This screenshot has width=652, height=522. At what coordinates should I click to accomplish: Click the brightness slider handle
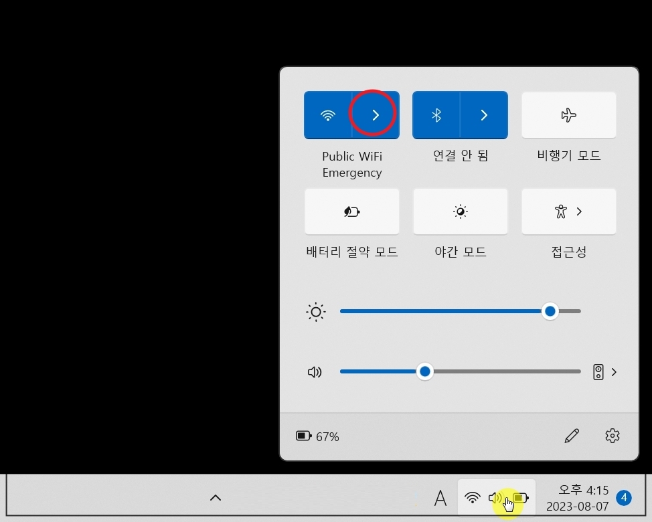tap(550, 311)
